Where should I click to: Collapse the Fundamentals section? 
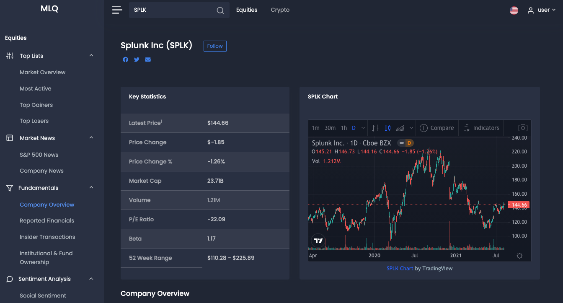91,188
